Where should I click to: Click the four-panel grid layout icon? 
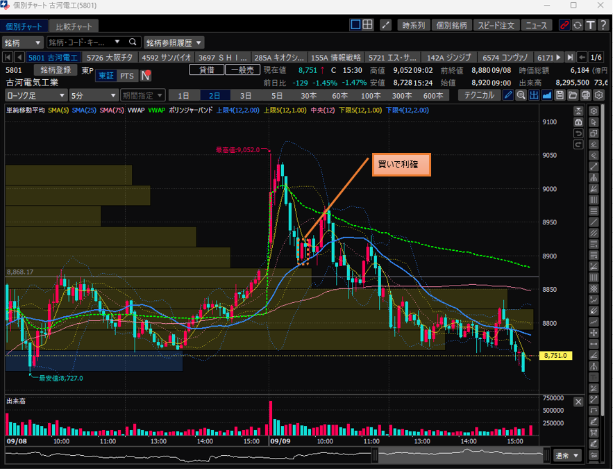pos(367,25)
